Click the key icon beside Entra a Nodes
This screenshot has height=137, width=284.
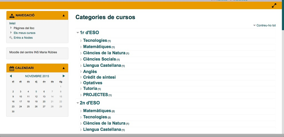point(11,38)
